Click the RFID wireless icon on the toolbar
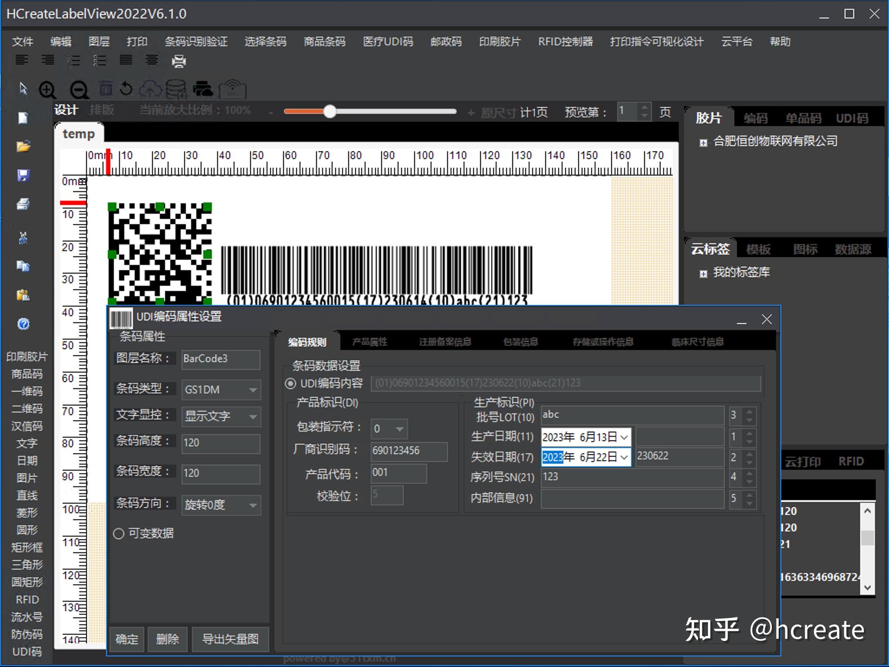Viewport: 889px width, 667px height. (x=231, y=89)
